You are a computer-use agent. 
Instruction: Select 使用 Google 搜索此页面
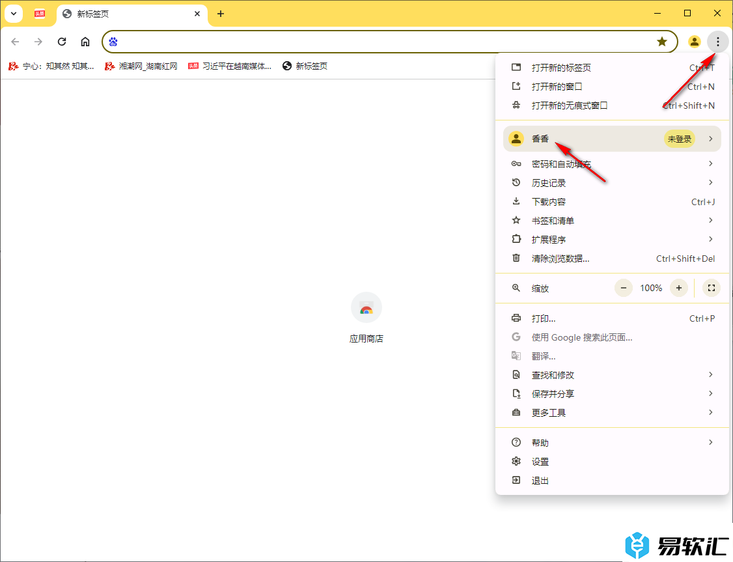coord(612,337)
